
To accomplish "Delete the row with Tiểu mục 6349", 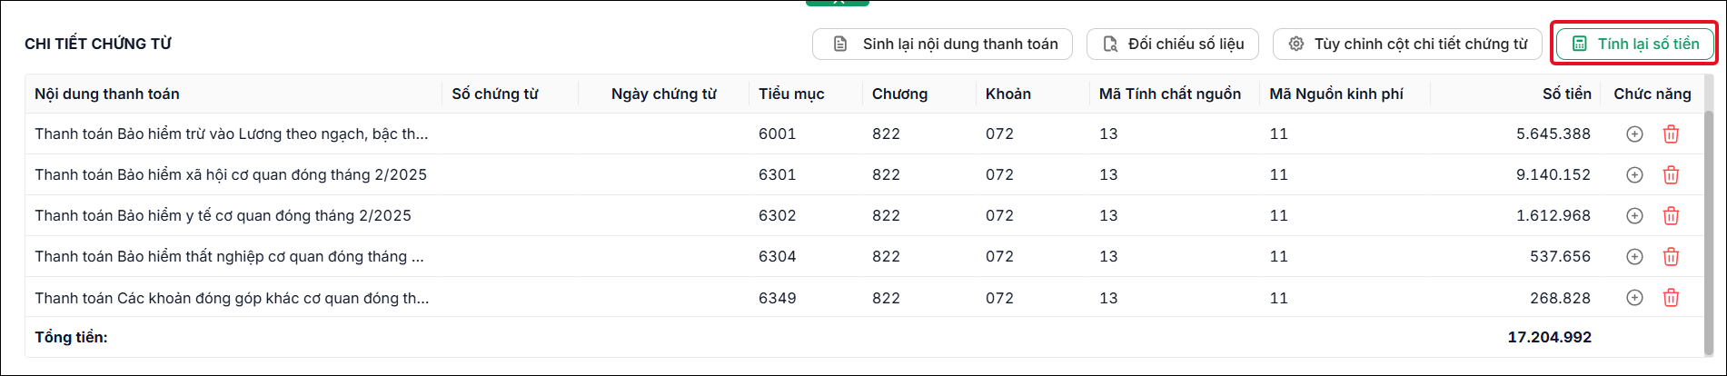I will [1671, 298].
